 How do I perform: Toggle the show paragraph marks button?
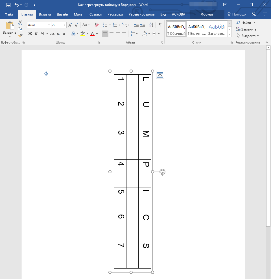click(x=160, y=25)
